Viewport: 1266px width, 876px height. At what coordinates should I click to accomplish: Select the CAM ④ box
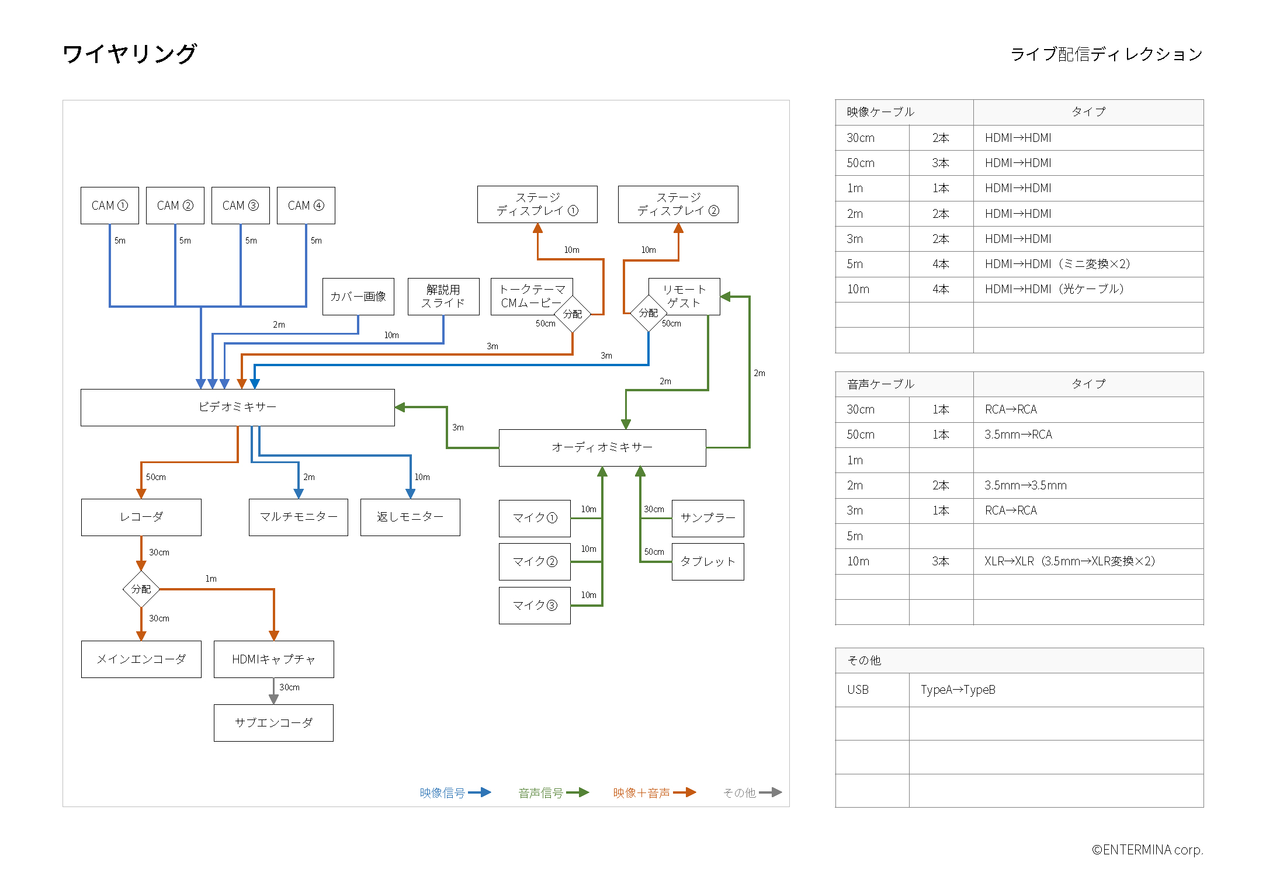306,206
